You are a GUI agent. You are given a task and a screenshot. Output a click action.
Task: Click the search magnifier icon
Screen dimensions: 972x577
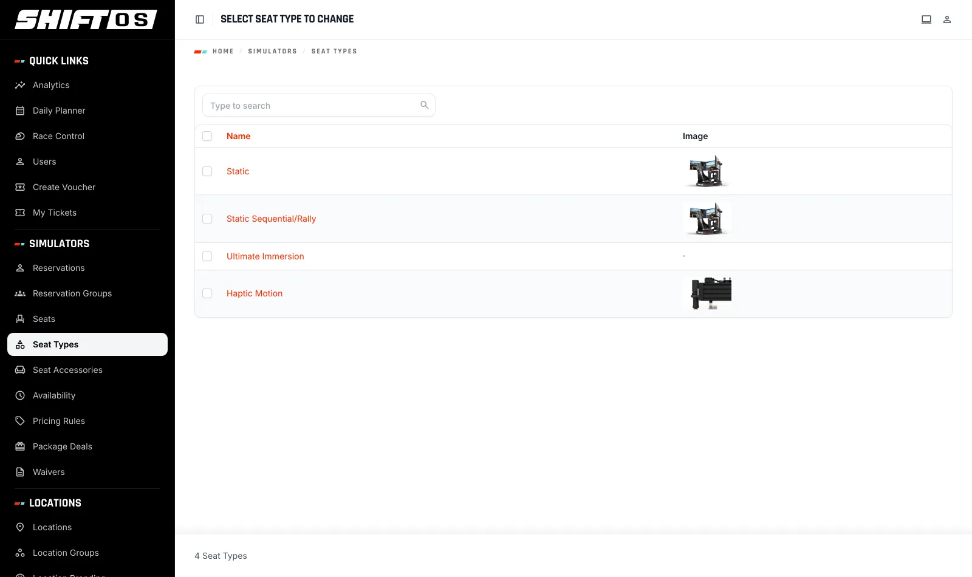tap(425, 105)
